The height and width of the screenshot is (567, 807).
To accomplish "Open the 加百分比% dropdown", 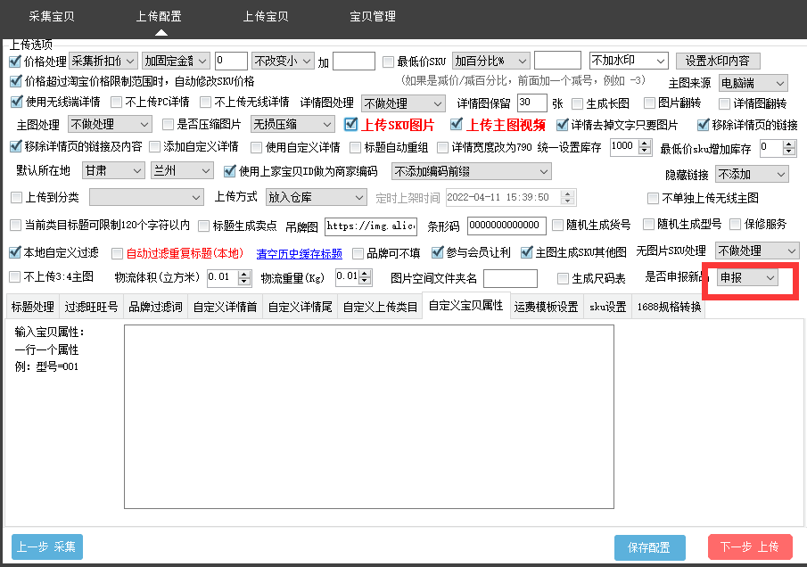I will [491, 61].
